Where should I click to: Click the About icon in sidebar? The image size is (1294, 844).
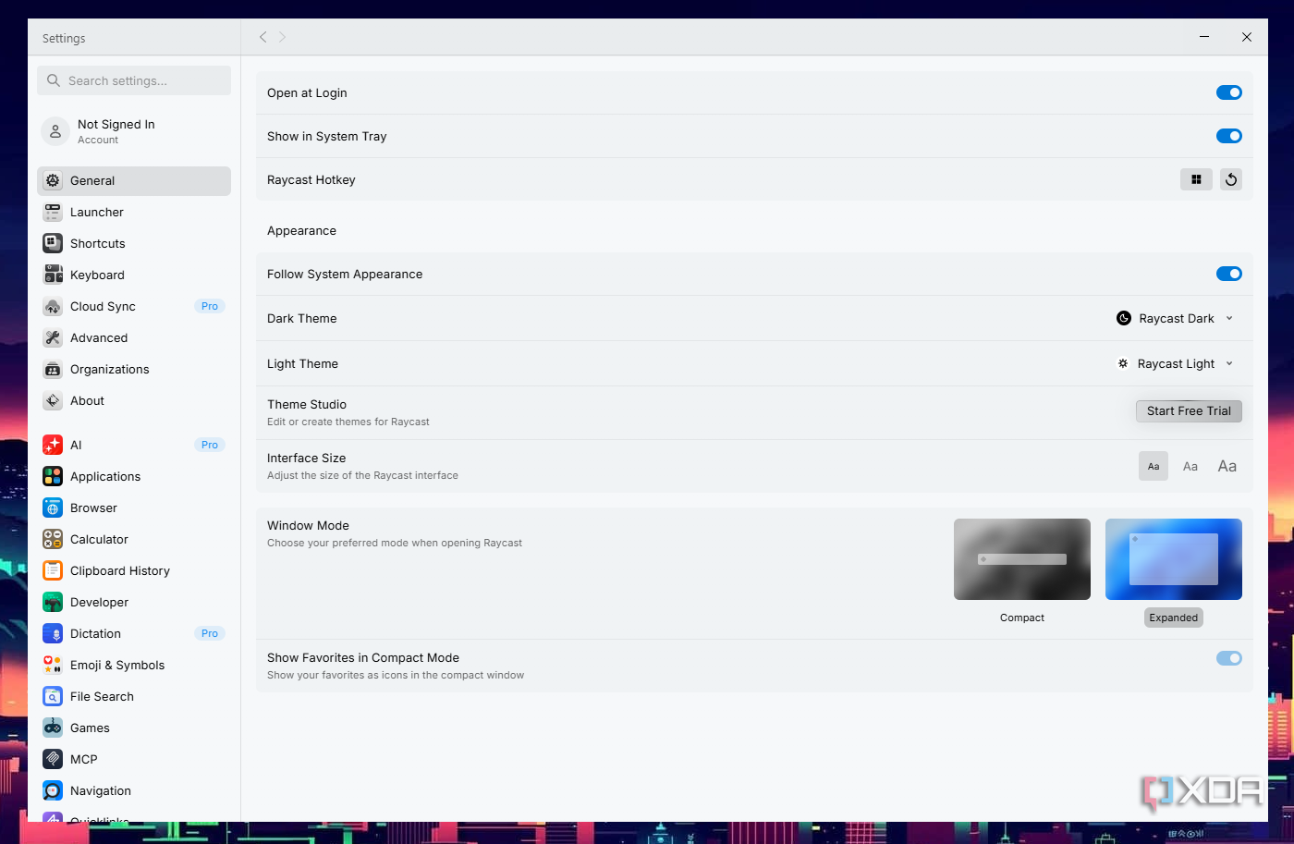pyautogui.click(x=53, y=401)
